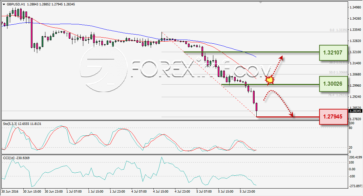
Task: Click the grey chart shift triangle marker
Action: pyautogui.click(x=261, y=3)
